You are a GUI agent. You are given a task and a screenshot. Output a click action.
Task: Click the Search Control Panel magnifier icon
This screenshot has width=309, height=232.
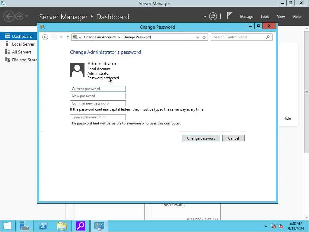[x=268, y=37]
